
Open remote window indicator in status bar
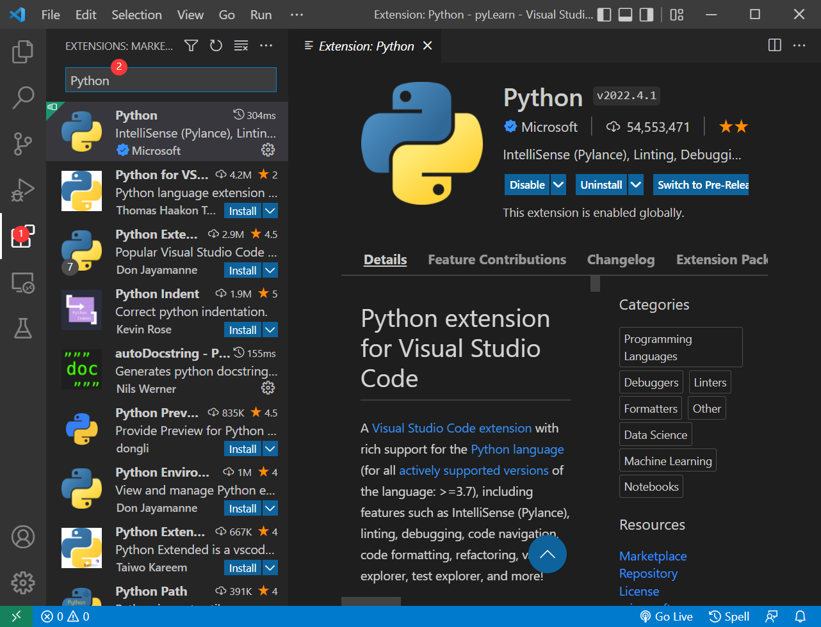tap(17, 617)
